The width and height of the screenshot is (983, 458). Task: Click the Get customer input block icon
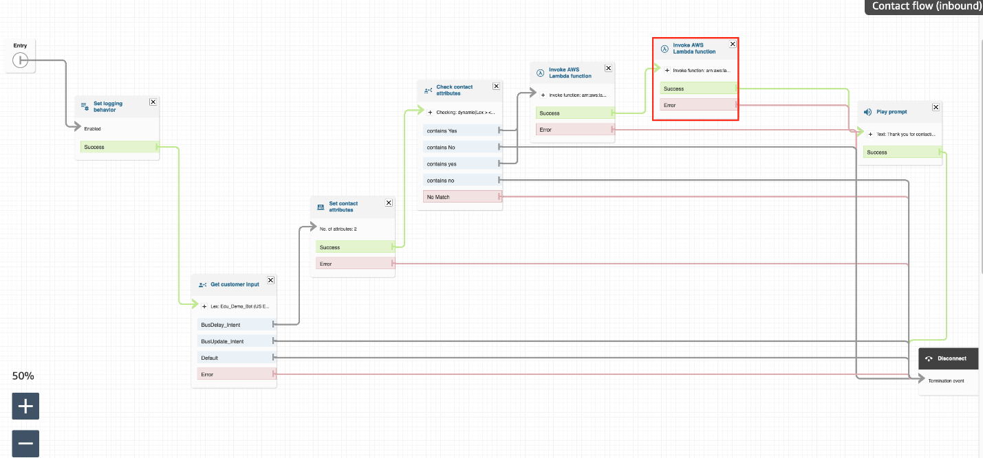[x=202, y=284]
